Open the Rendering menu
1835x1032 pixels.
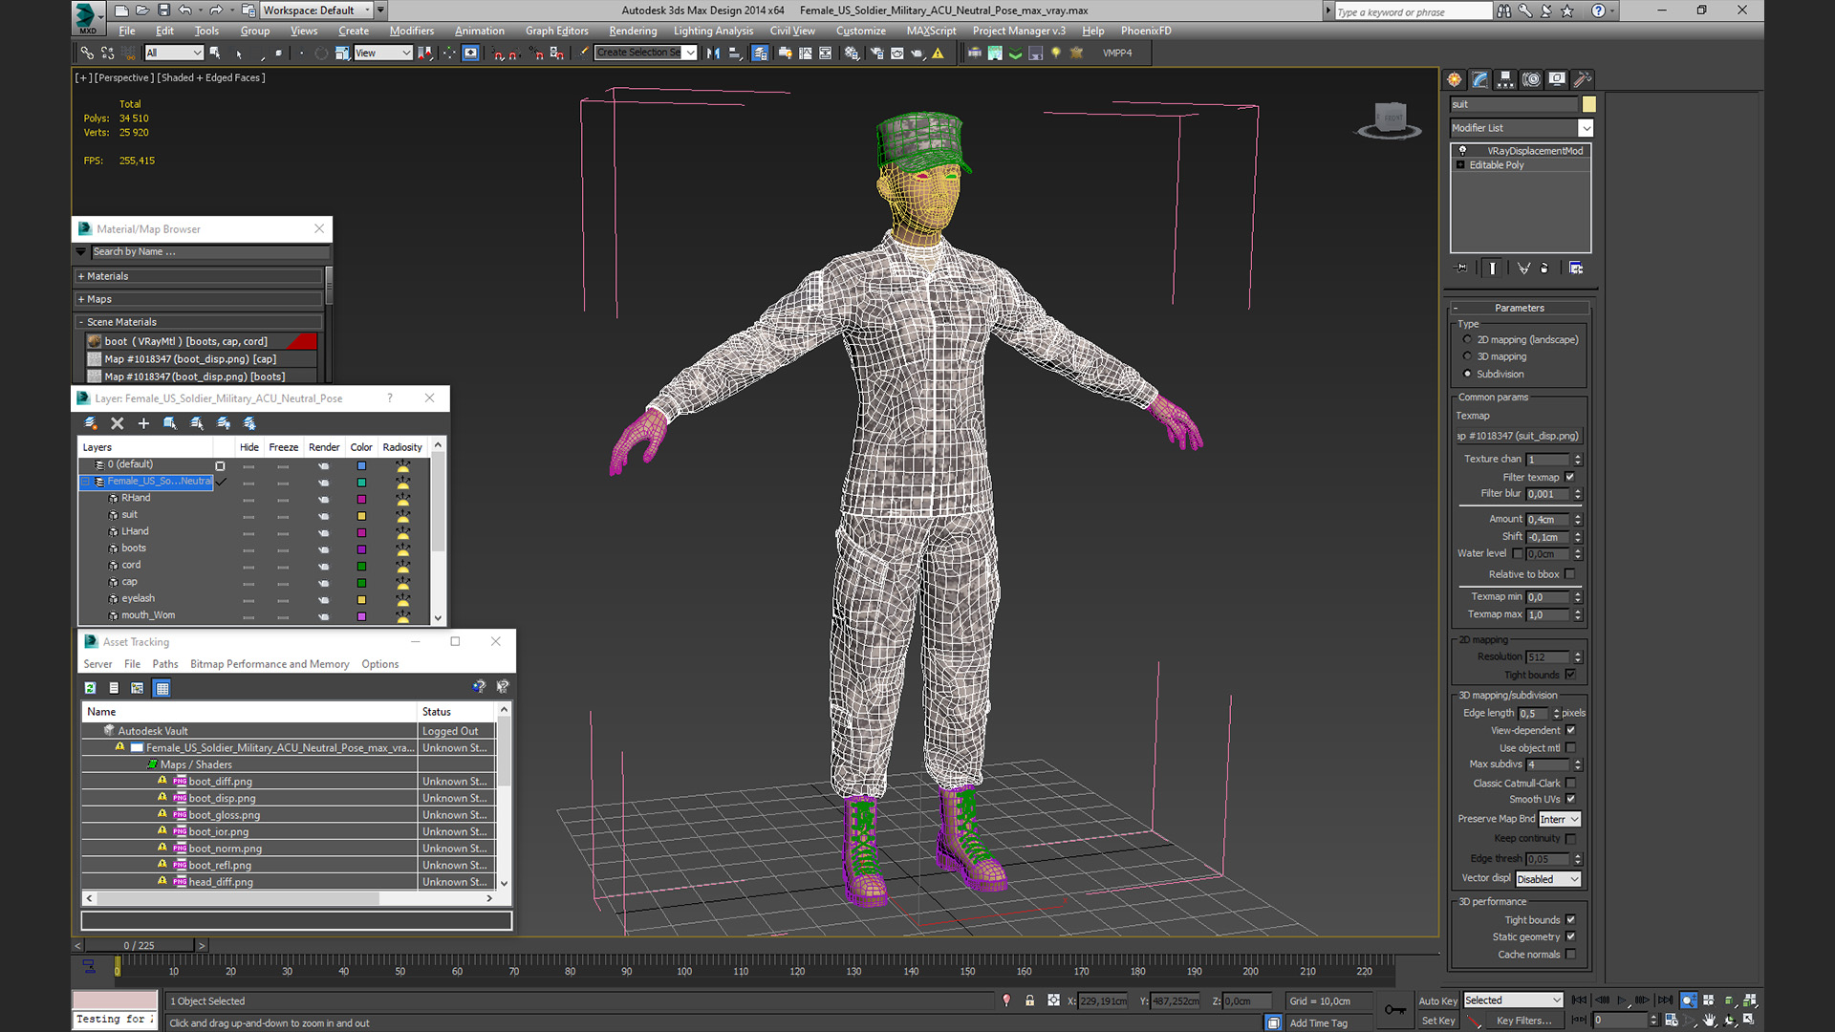click(x=633, y=31)
